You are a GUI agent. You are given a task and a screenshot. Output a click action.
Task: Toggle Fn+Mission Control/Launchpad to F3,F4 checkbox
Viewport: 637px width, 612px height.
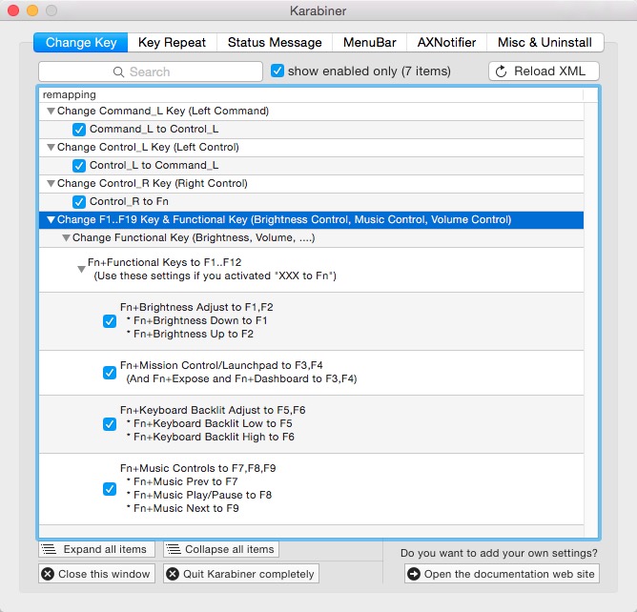click(x=110, y=373)
